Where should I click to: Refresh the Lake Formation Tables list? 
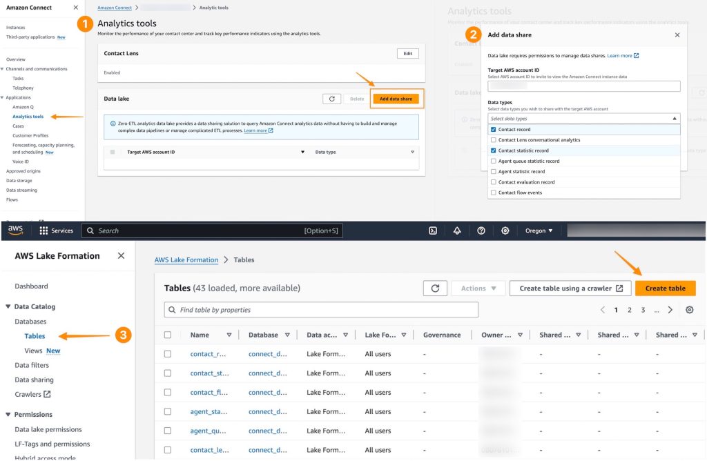click(x=435, y=288)
